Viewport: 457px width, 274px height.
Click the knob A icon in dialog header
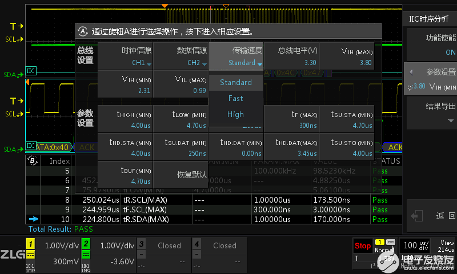click(x=83, y=31)
